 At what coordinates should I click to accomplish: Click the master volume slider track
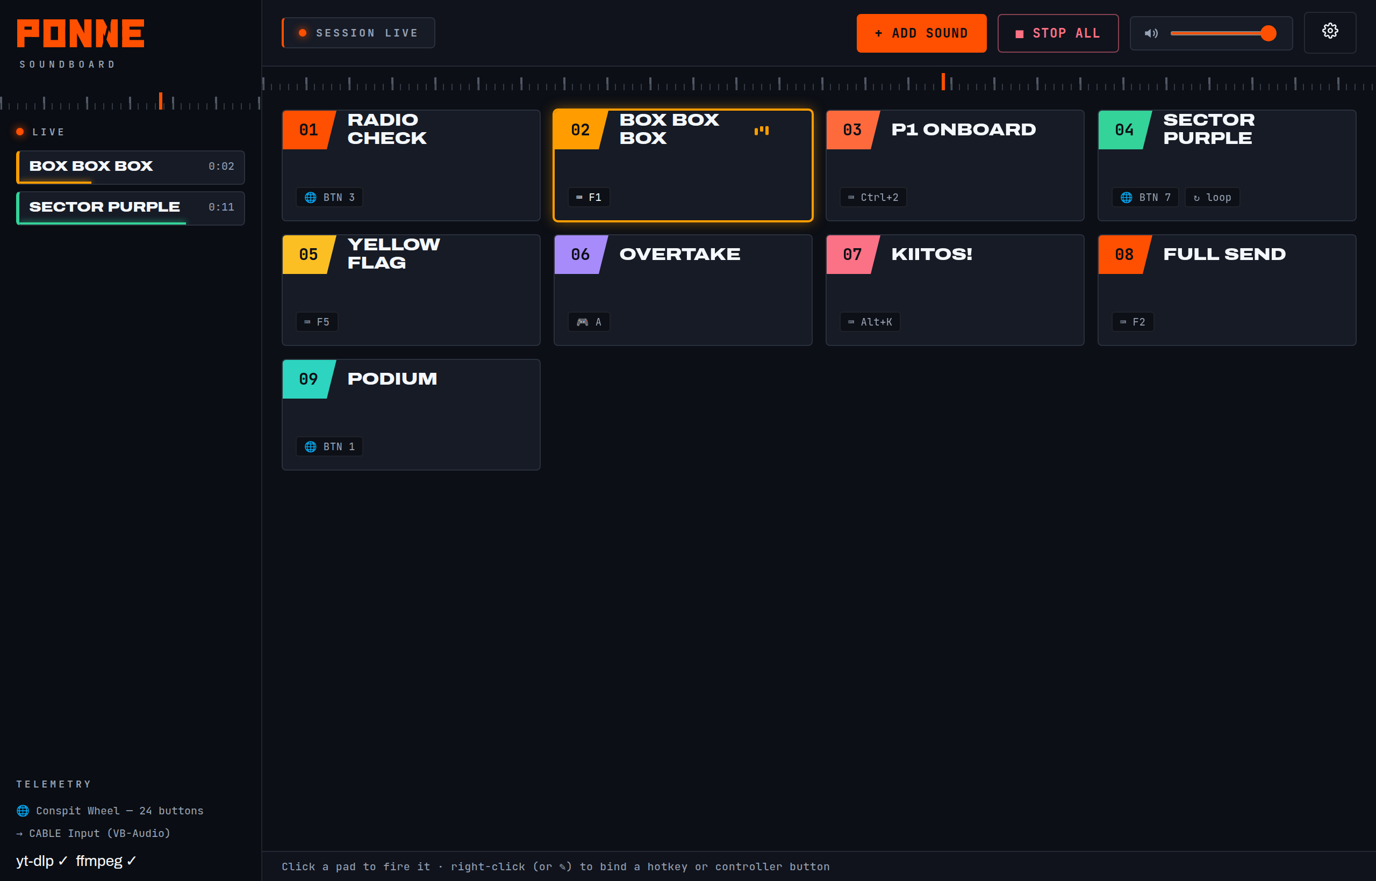coord(1223,33)
